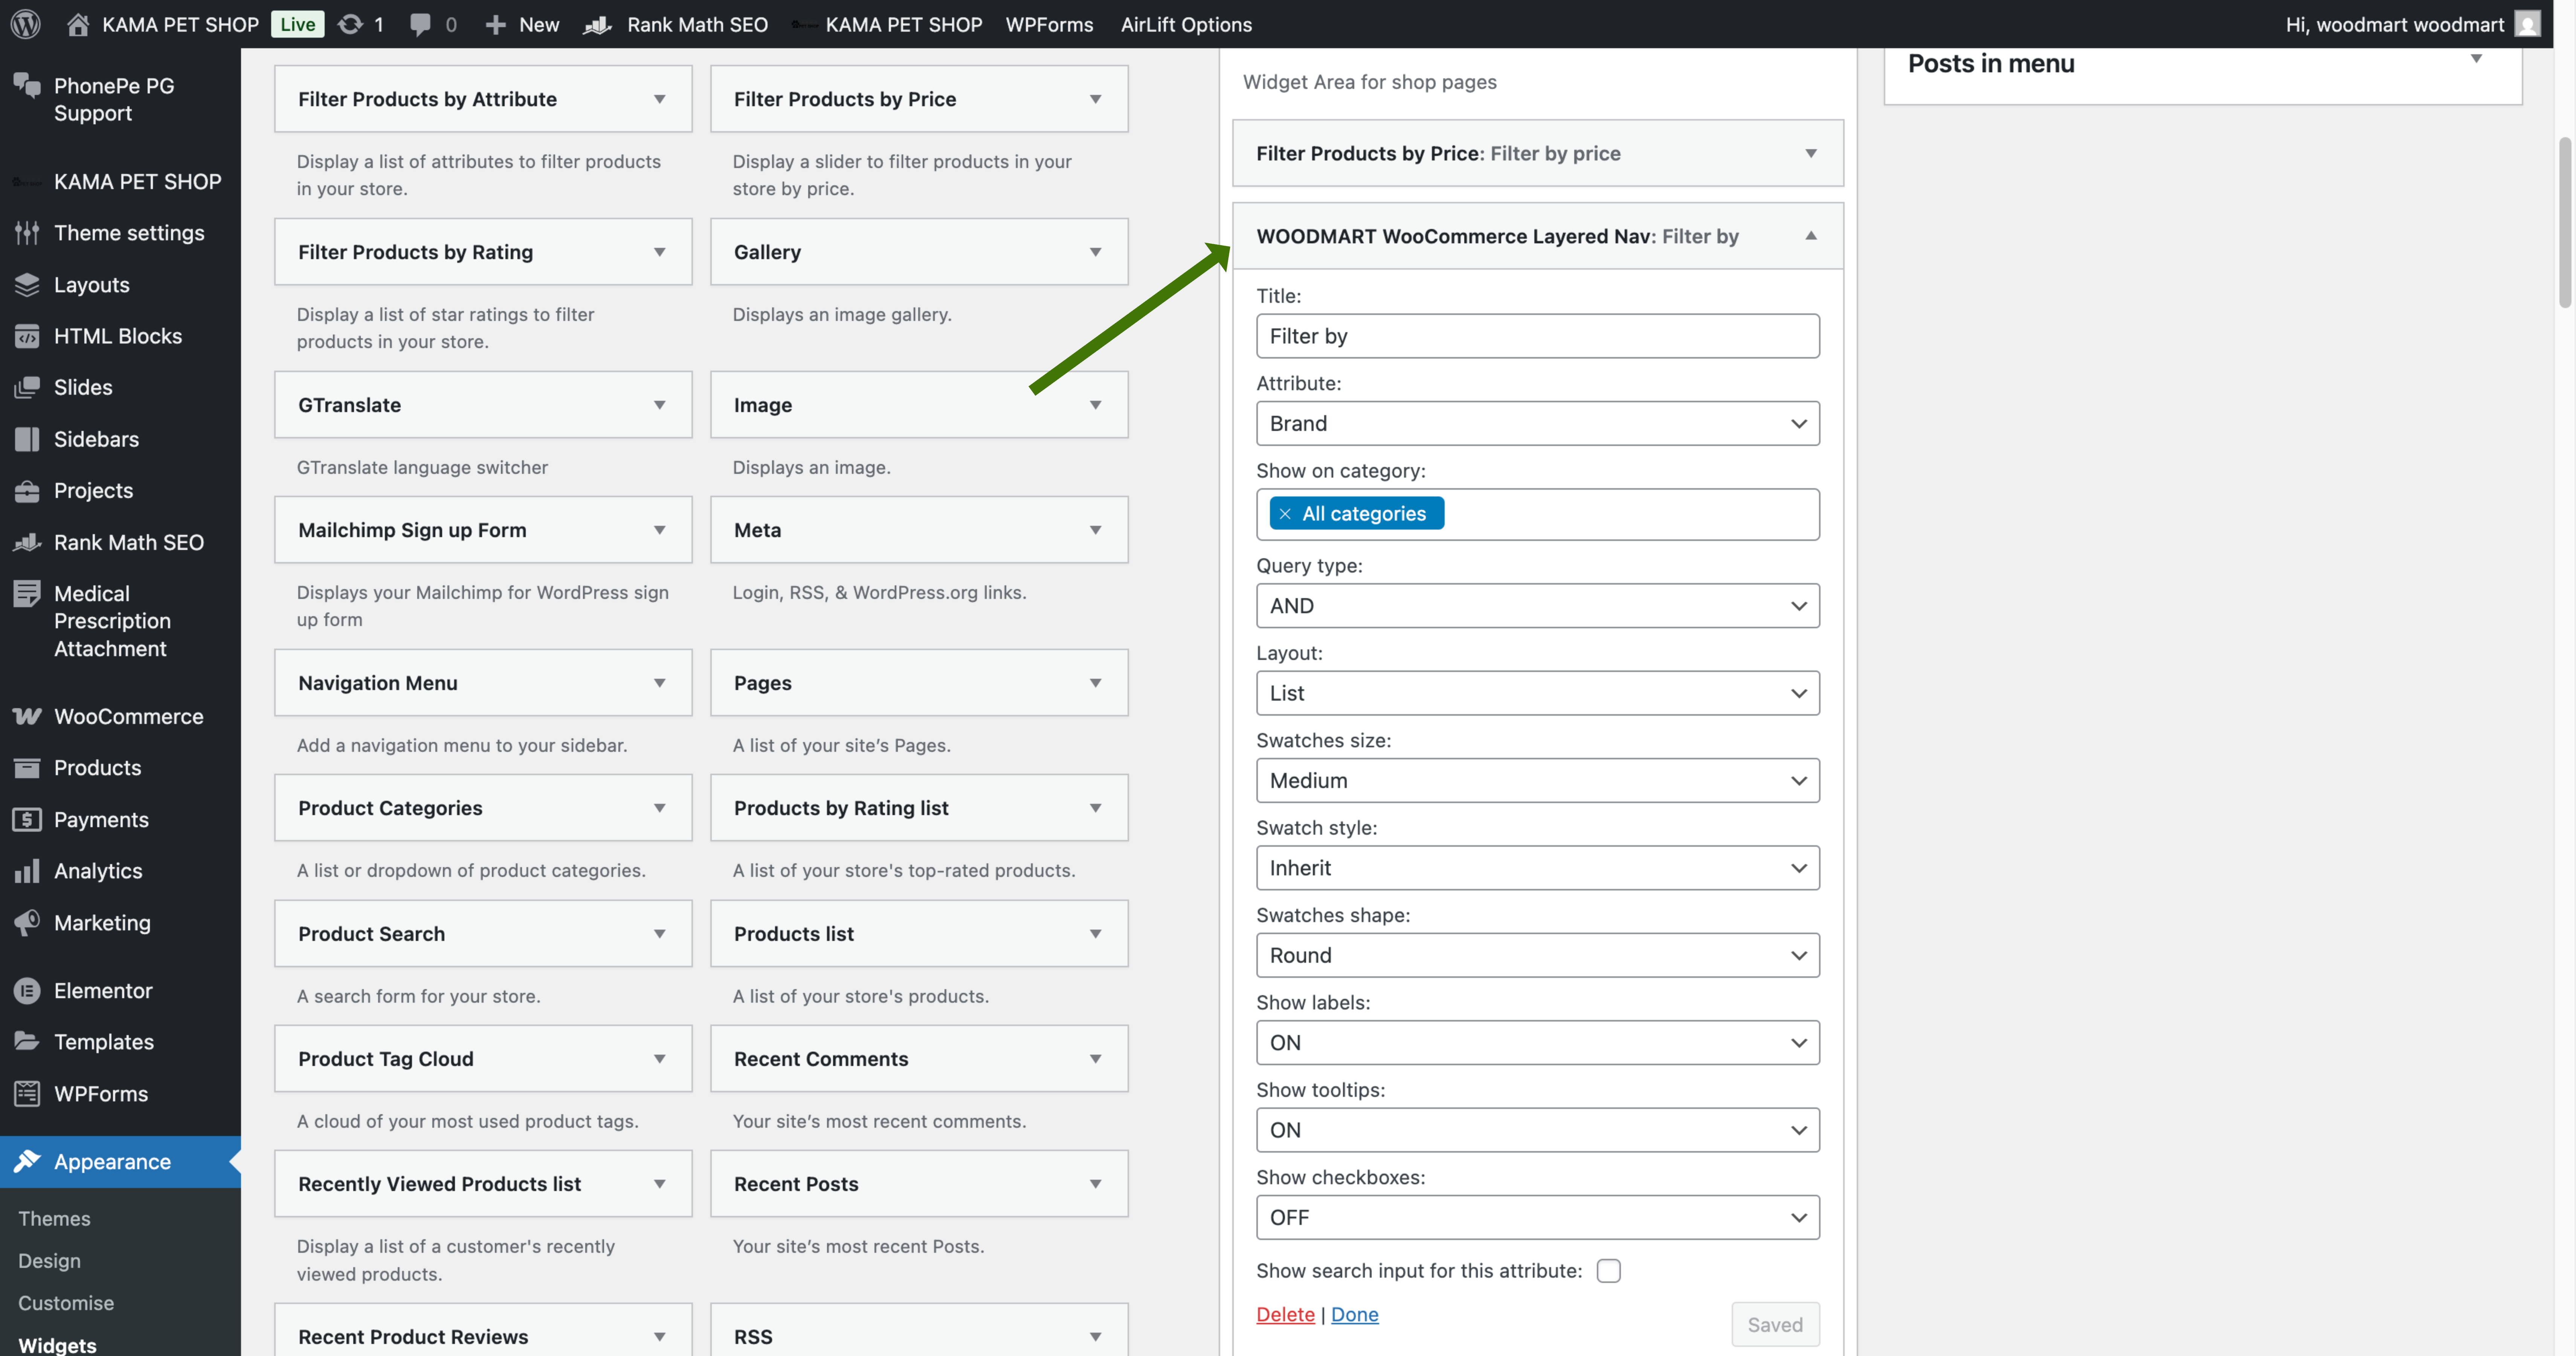Click the Live status badge
2576x1356 pixels.
tap(297, 24)
